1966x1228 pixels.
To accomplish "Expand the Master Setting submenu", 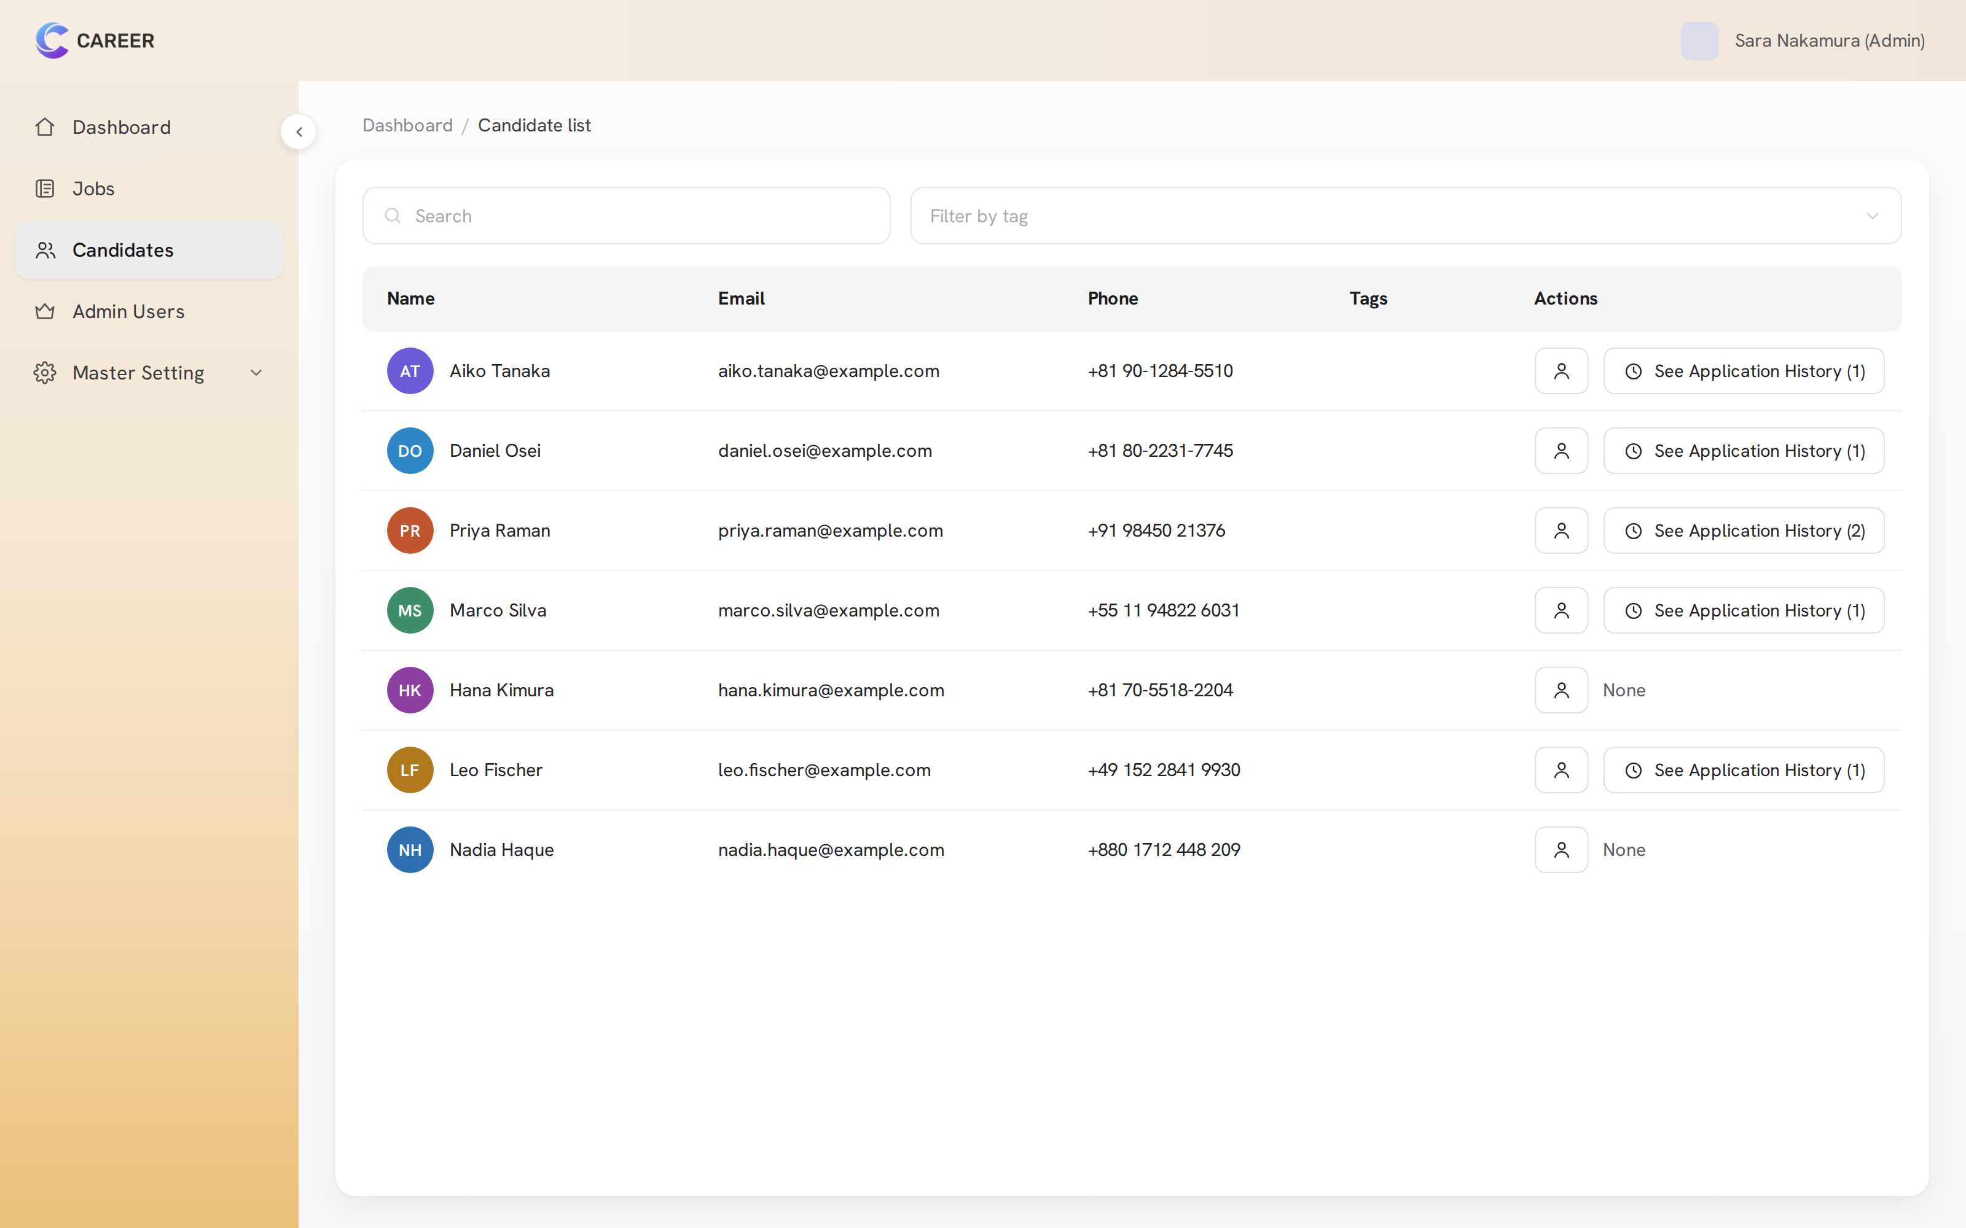I will (256, 373).
